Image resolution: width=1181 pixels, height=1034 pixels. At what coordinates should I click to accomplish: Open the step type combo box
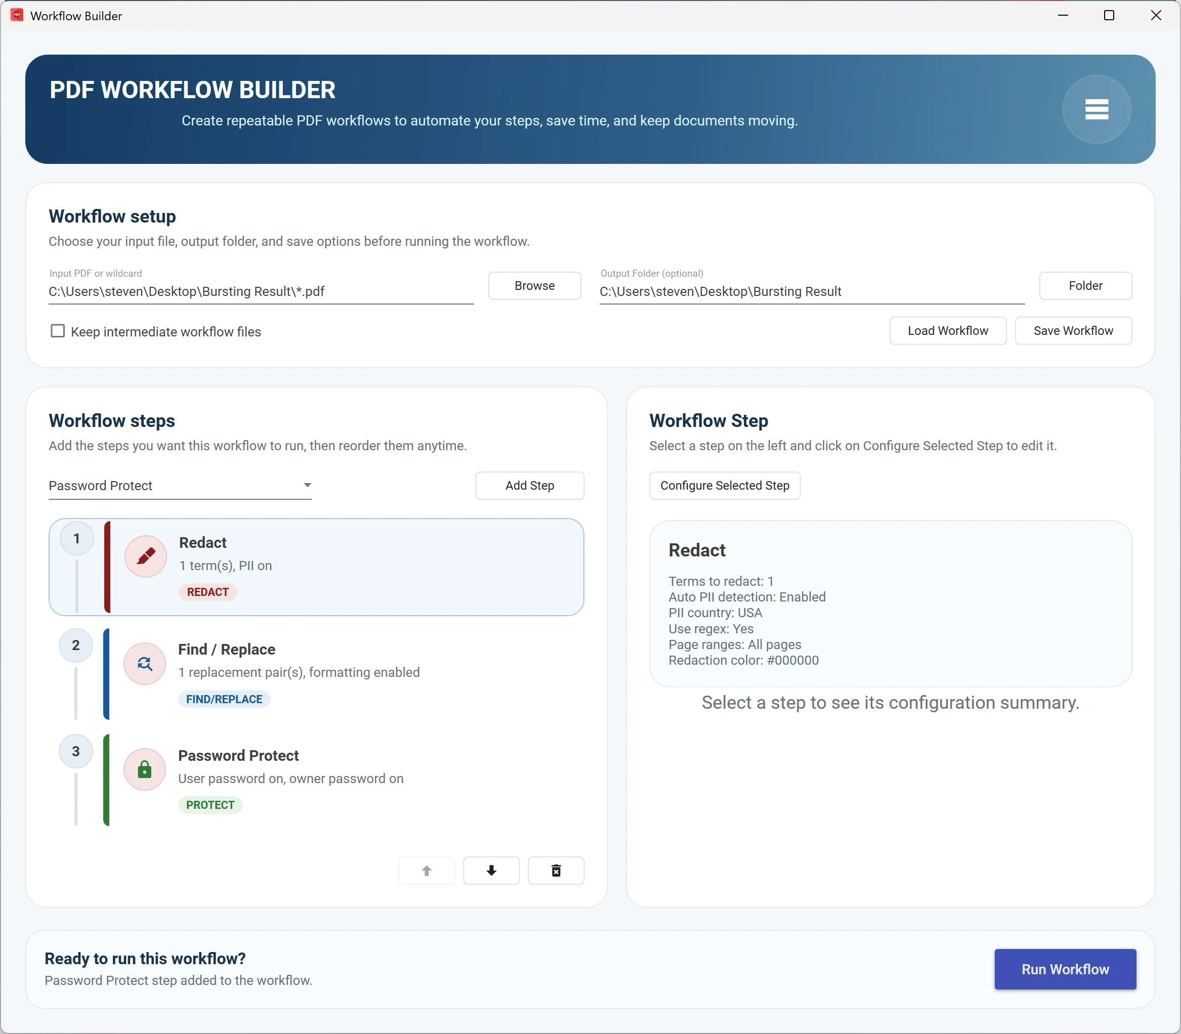(x=173, y=486)
